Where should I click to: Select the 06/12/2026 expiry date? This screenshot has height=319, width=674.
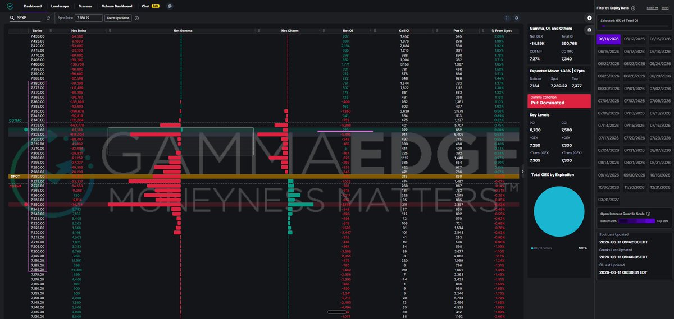point(633,39)
